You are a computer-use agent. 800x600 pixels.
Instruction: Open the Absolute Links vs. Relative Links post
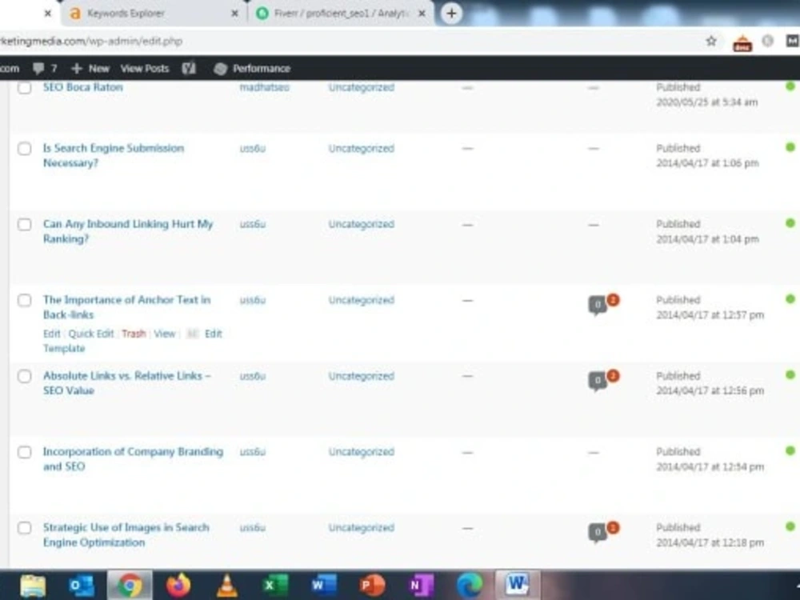tap(126, 382)
